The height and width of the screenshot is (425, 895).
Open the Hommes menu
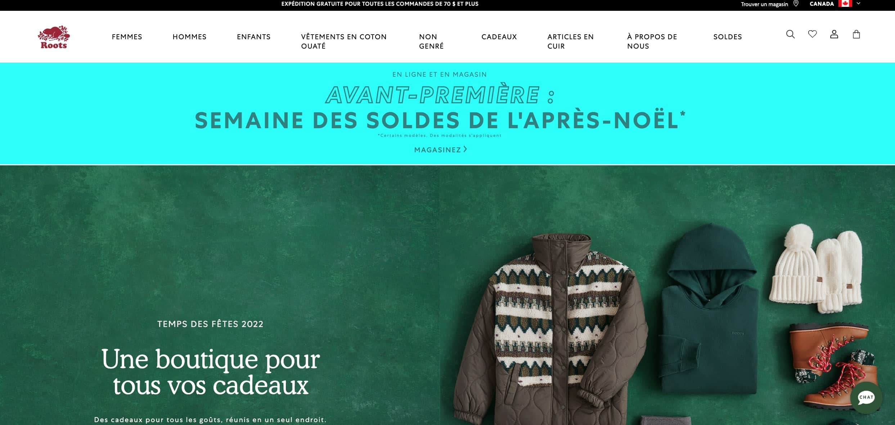(x=189, y=37)
